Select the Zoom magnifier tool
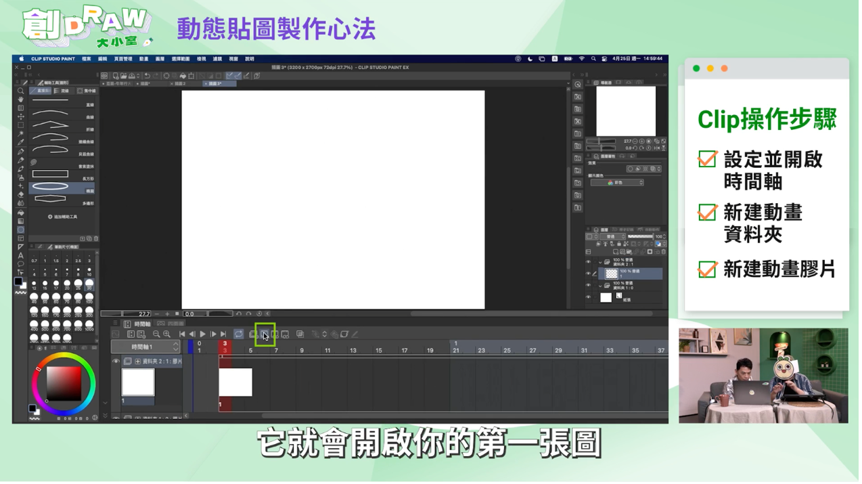862x484 pixels. click(21, 91)
